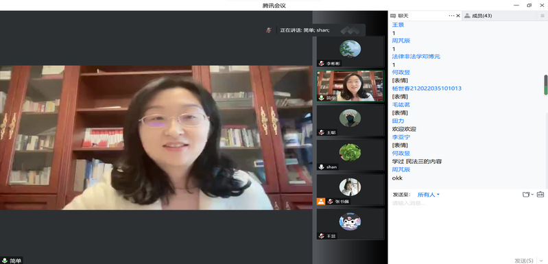
Task: Expand the arrow next to the folder icon
Action: pos(532,195)
